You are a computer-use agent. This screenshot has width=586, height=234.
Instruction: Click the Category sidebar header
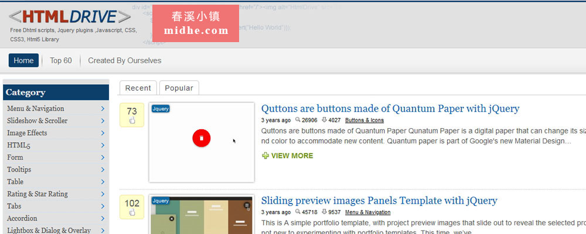pyautogui.click(x=56, y=92)
